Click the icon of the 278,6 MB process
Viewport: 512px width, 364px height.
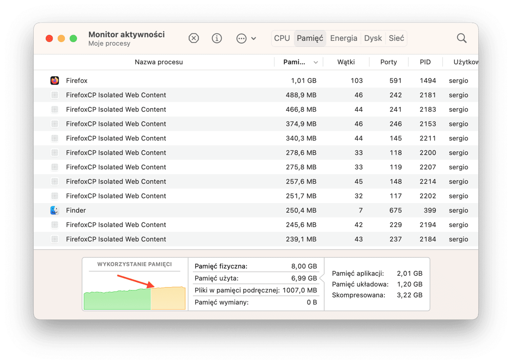tap(54, 153)
